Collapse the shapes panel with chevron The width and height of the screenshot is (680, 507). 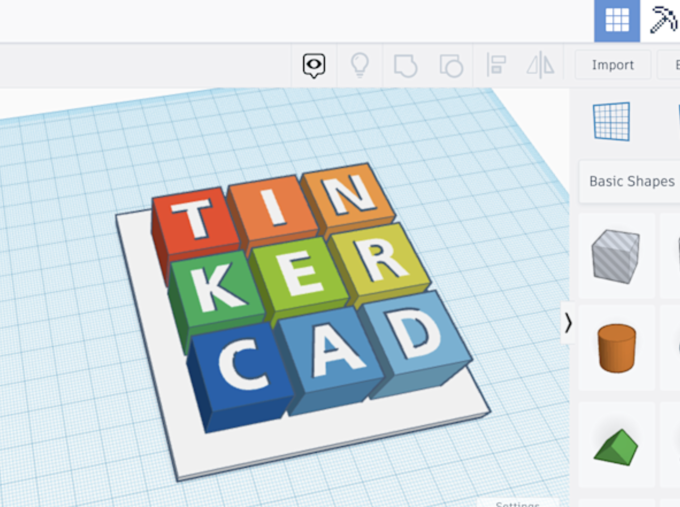568,323
